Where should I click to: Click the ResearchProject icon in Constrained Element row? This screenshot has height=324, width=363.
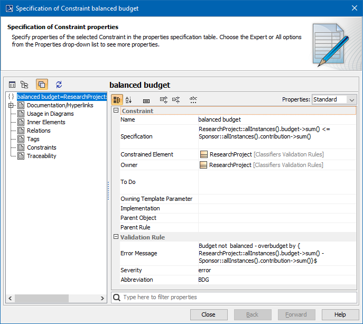[x=203, y=154]
